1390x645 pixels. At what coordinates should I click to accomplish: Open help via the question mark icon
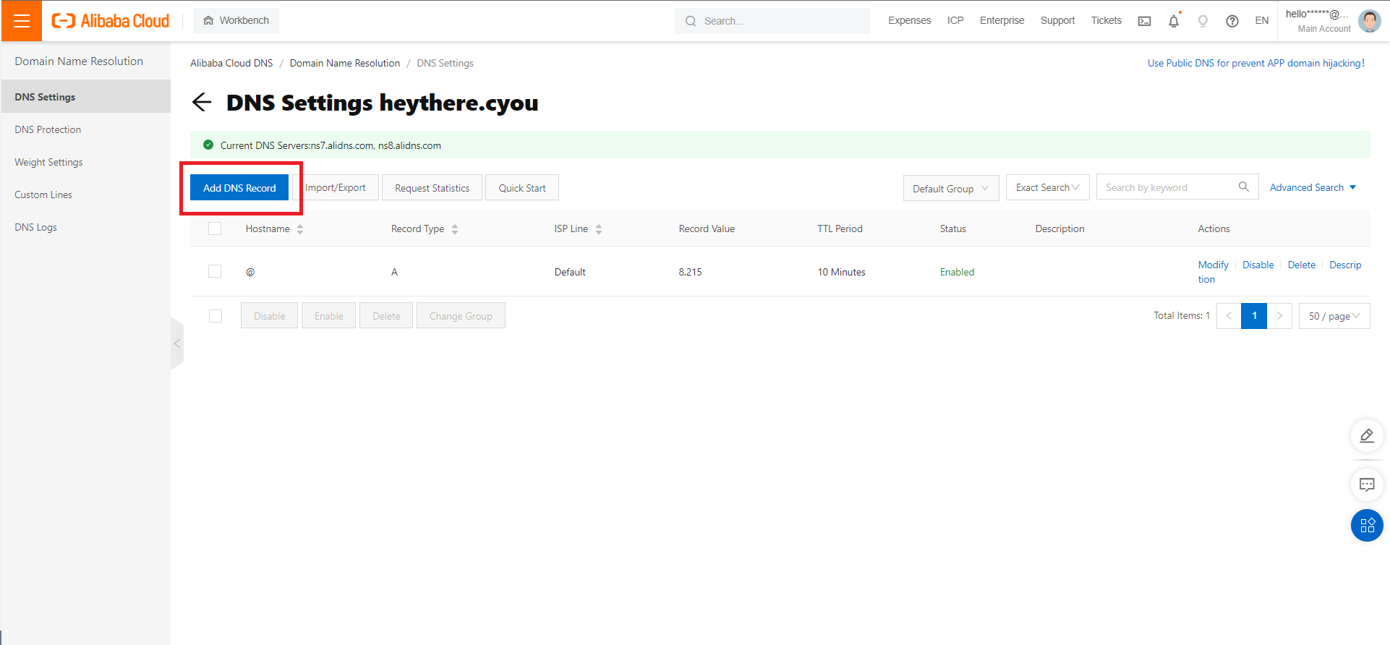[1232, 21]
